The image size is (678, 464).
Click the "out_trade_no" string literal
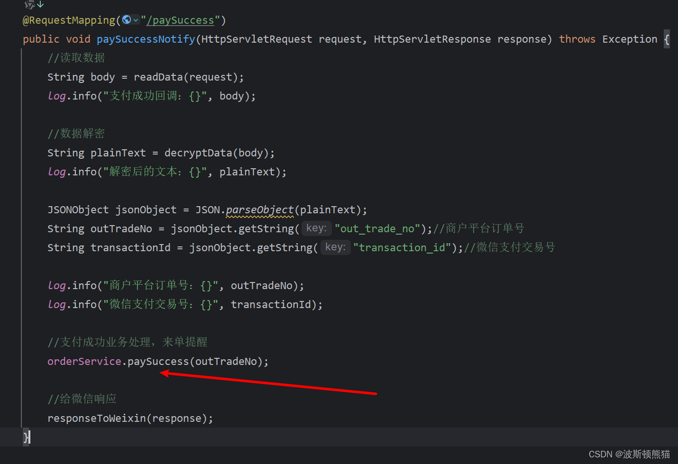point(377,229)
